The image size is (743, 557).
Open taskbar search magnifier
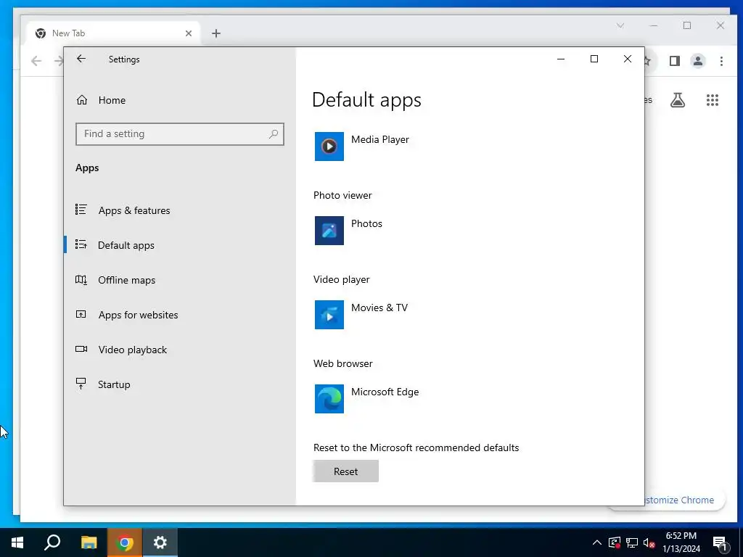coord(52,542)
